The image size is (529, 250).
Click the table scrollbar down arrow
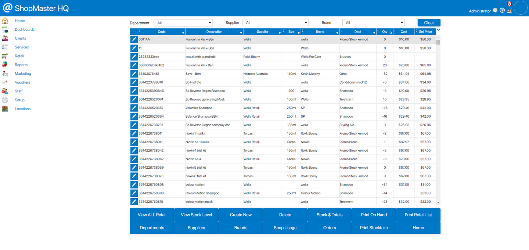tap(438, 202)
